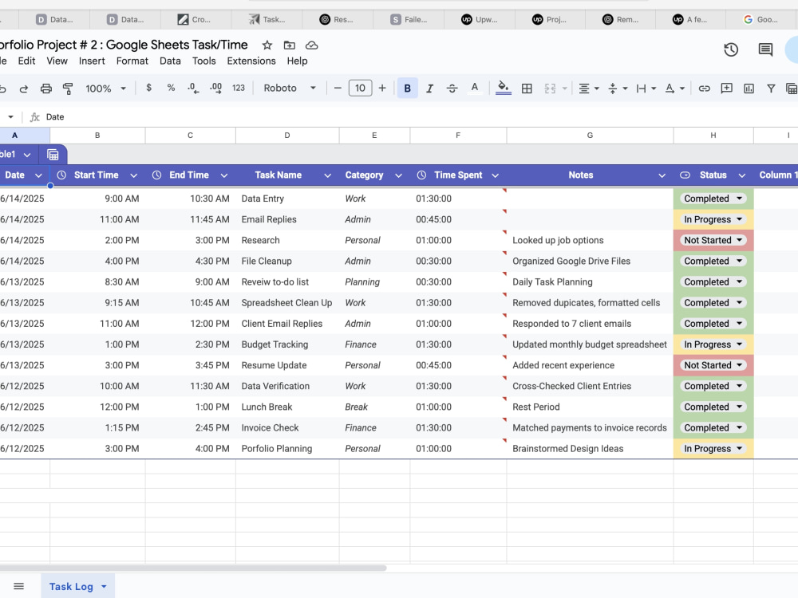Open the table view grid icon

[x=53, y=155]
